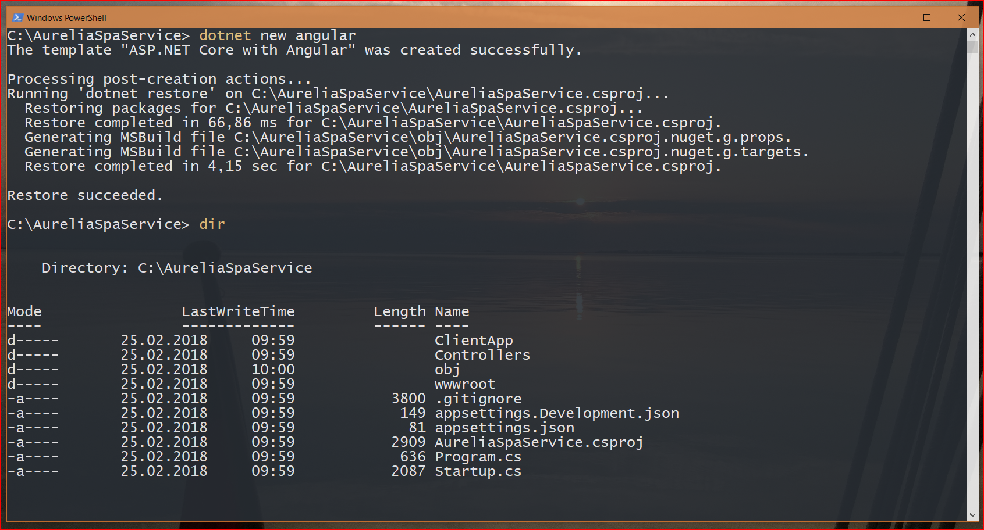Click 'Processing post-creation actions...' line
The height and width of the screenshot is (530, 984).
[x=159, y=79]
